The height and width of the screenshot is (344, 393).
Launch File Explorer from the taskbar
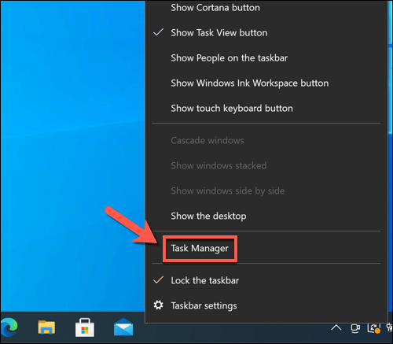[46, 327]
